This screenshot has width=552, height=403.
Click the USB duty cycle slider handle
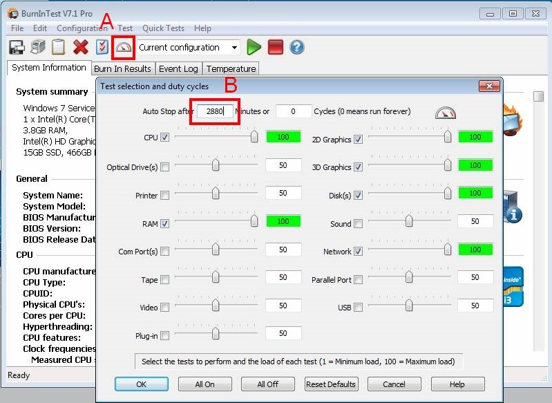click(409, 305)
